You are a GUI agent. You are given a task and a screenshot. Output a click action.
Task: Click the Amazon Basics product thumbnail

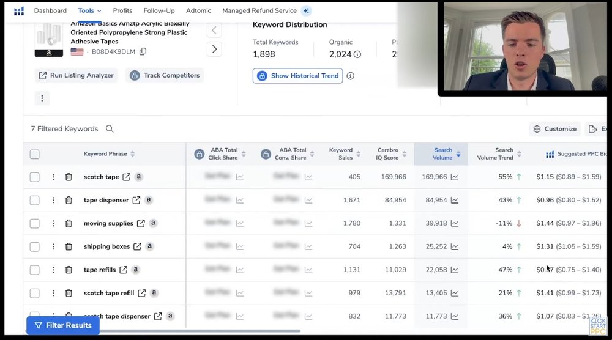(x=49, y=40)
